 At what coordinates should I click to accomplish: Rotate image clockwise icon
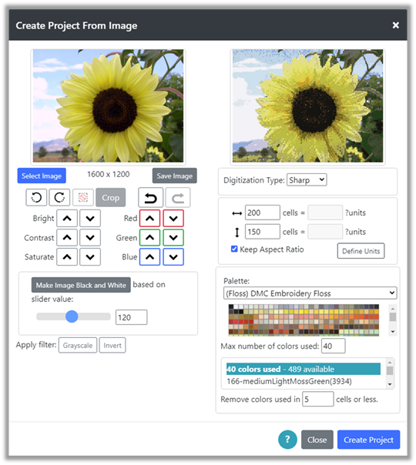coord(59,197)
